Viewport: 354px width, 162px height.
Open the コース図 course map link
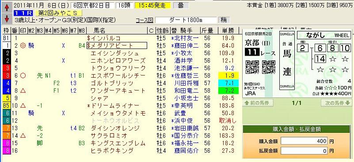[145, 20]
